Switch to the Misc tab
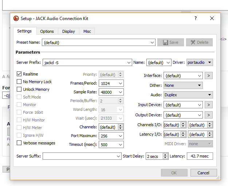 coord(87,31)
